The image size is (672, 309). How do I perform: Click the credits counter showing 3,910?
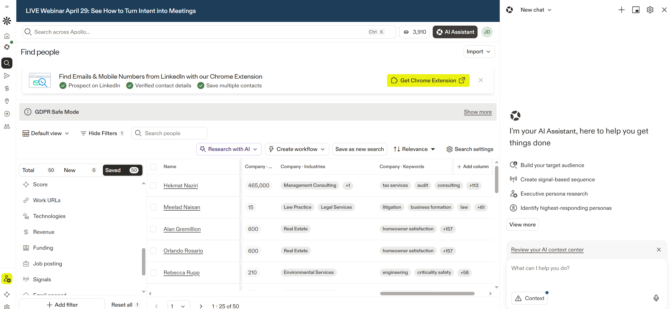(x=414, y=32)
